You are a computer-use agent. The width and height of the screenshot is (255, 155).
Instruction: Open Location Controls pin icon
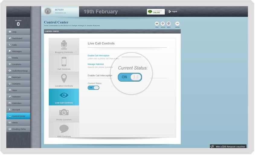tap(64, 79)
